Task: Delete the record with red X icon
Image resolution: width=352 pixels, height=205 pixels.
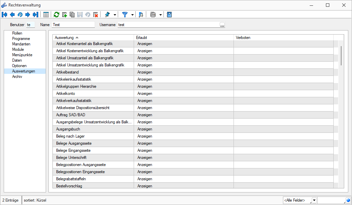Action: click(x=96, y=15)
